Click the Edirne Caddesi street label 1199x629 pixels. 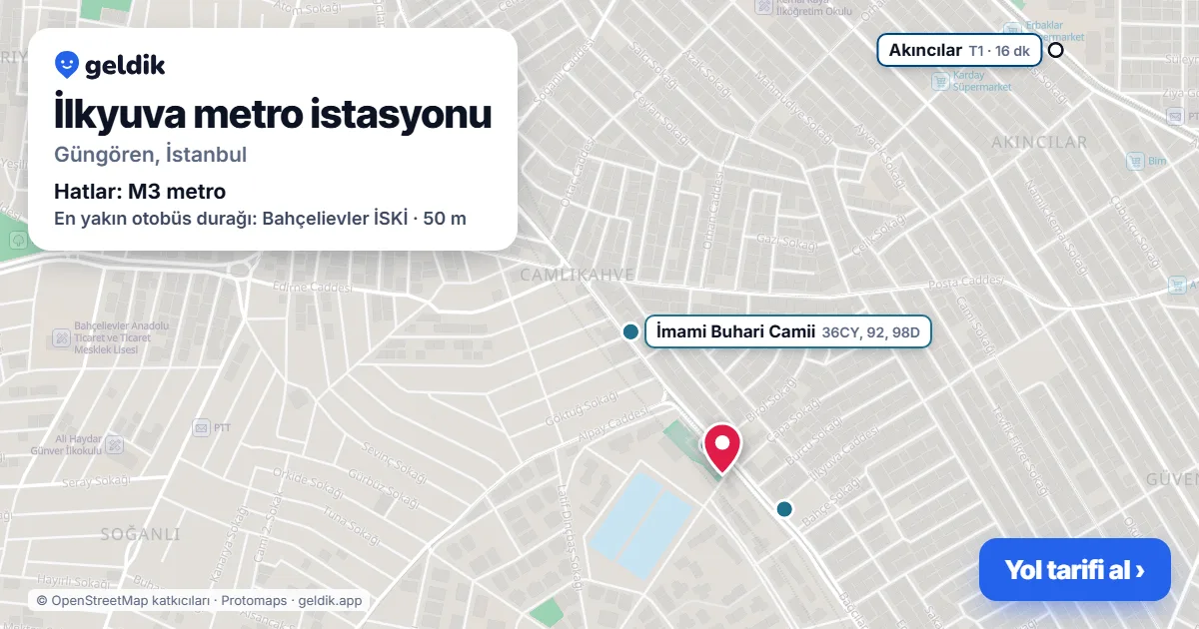[x=311, y=288]
